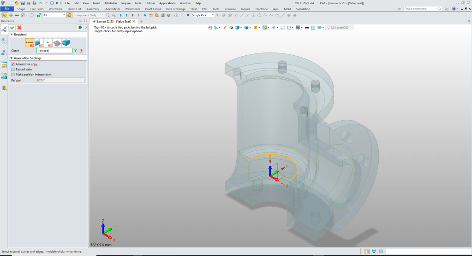Click the File button in the ribbon
Image resolution: width=472 pixels, height=256 pixels.
[7, 9]
